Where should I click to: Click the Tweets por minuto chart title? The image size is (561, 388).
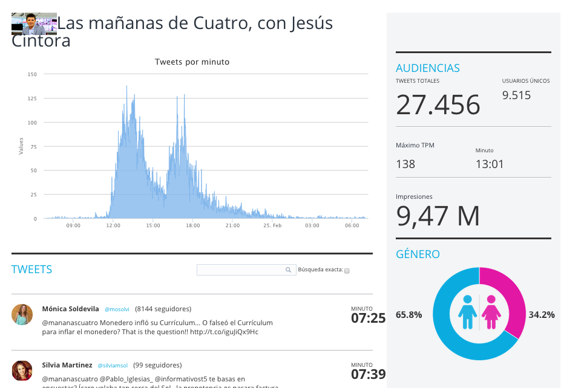(192, 62)
